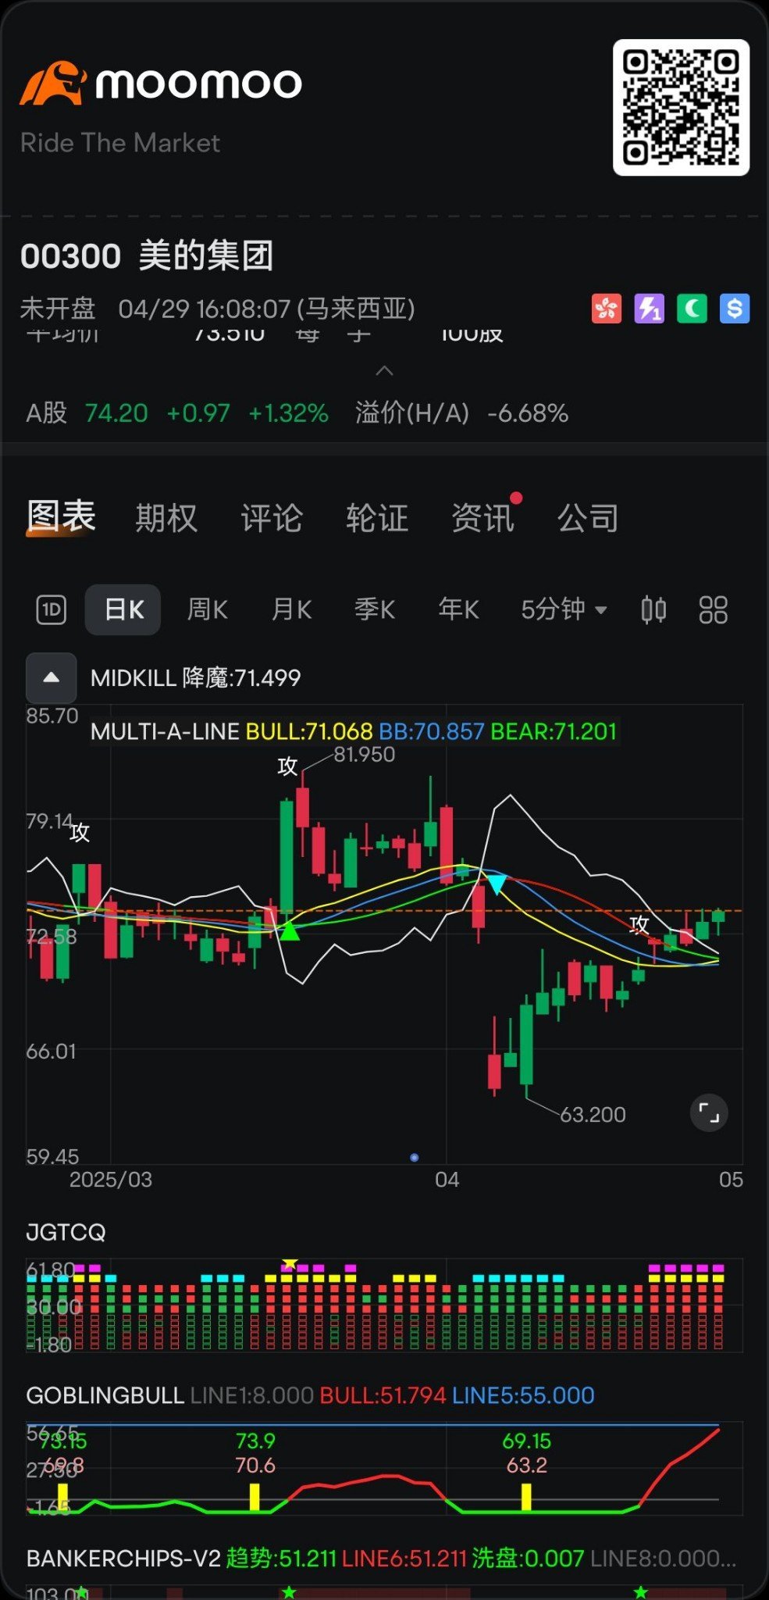Screen dimensions: 769x1600
Task: Tap the 81.950 high price label
Action: [365, 755]
